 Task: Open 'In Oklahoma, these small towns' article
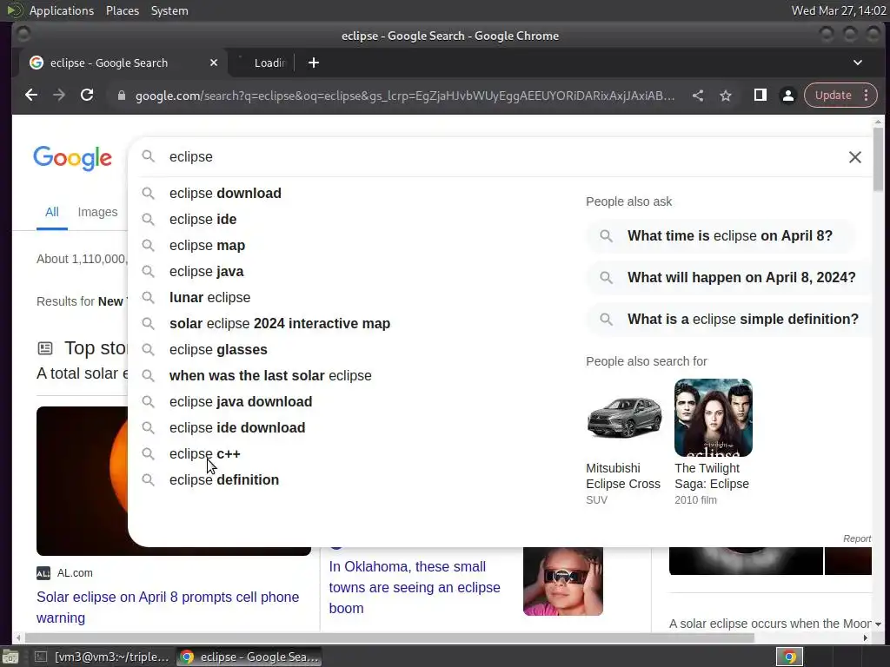[x=415, y=588]
